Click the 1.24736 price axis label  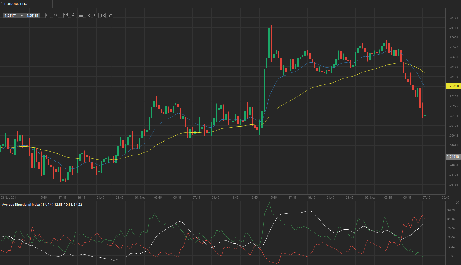pos(453,185)
